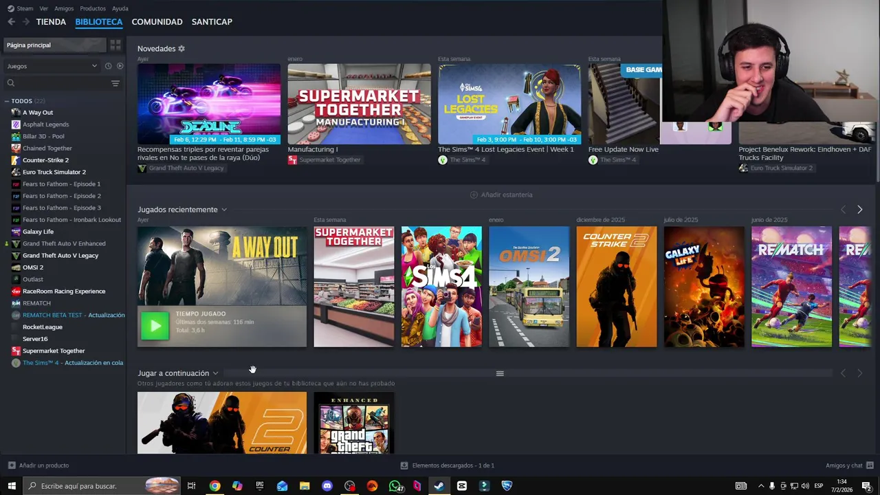Viewport: 880px width, 495px height.
Task: Open Supermarket Together Manufacturing news thumbnail
Action: pos(359,104)
